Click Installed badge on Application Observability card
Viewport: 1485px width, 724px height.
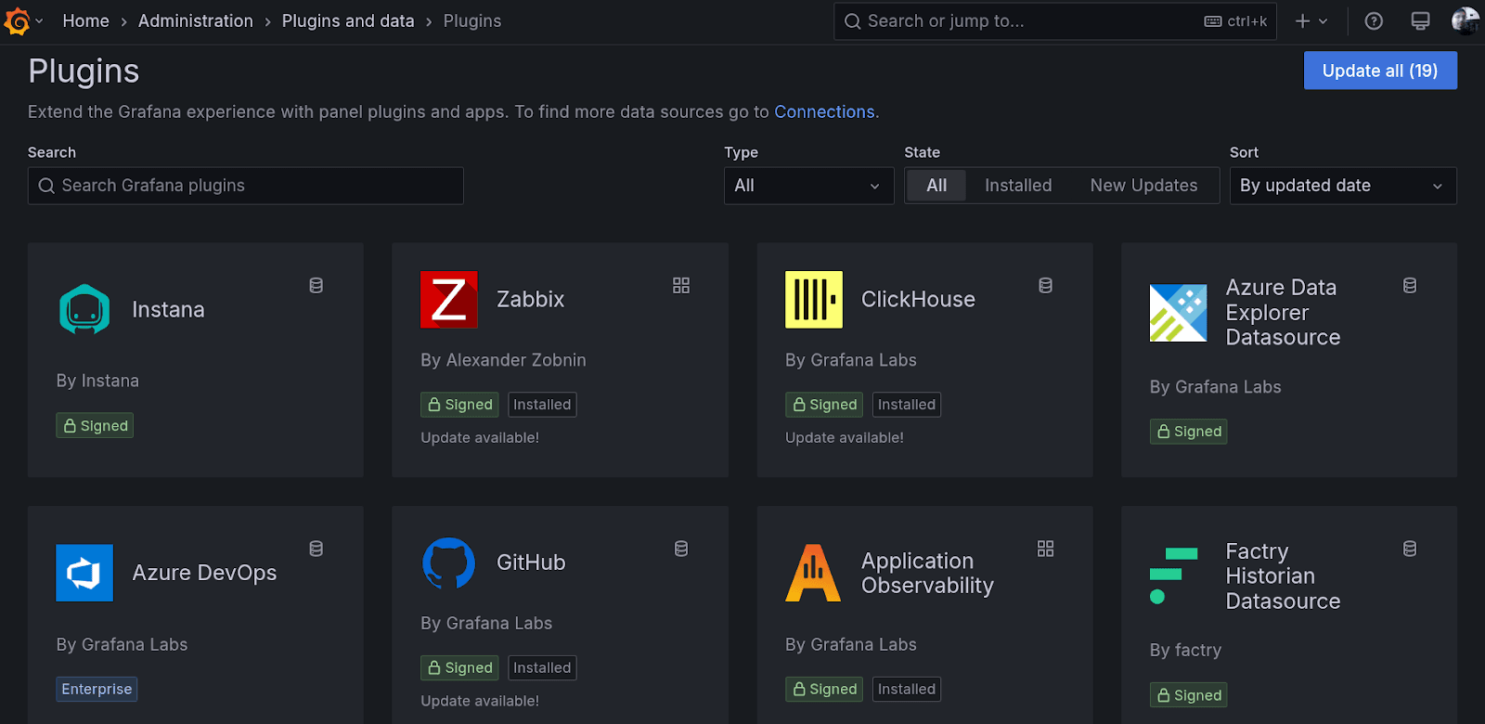pos(907,689)
